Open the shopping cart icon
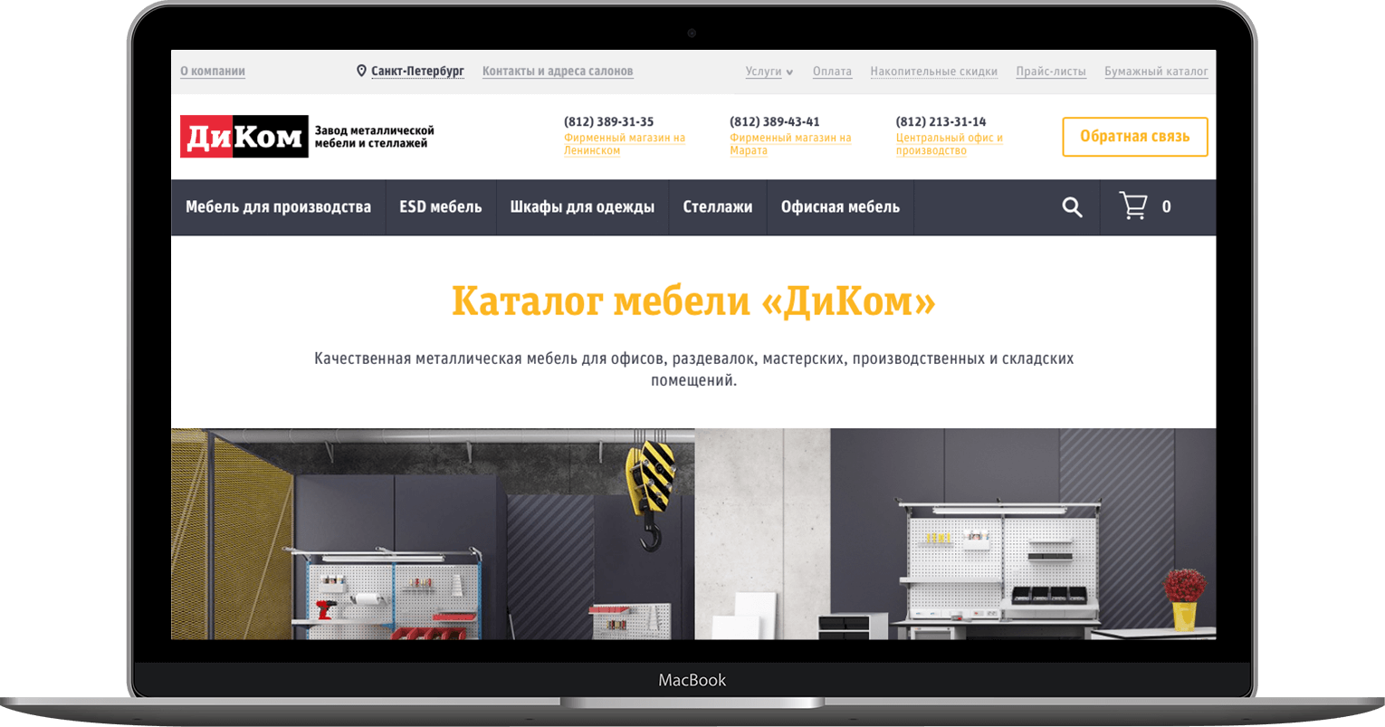This screenshot has width=1385, height=727. click(1132, 206)
